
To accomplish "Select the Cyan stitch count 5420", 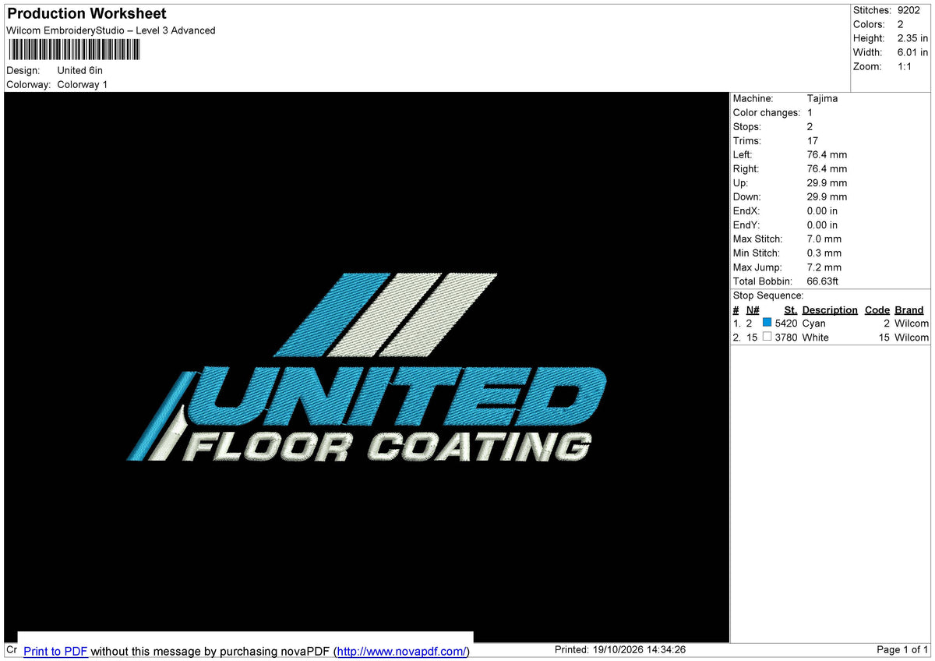I will tap(786, 323).
